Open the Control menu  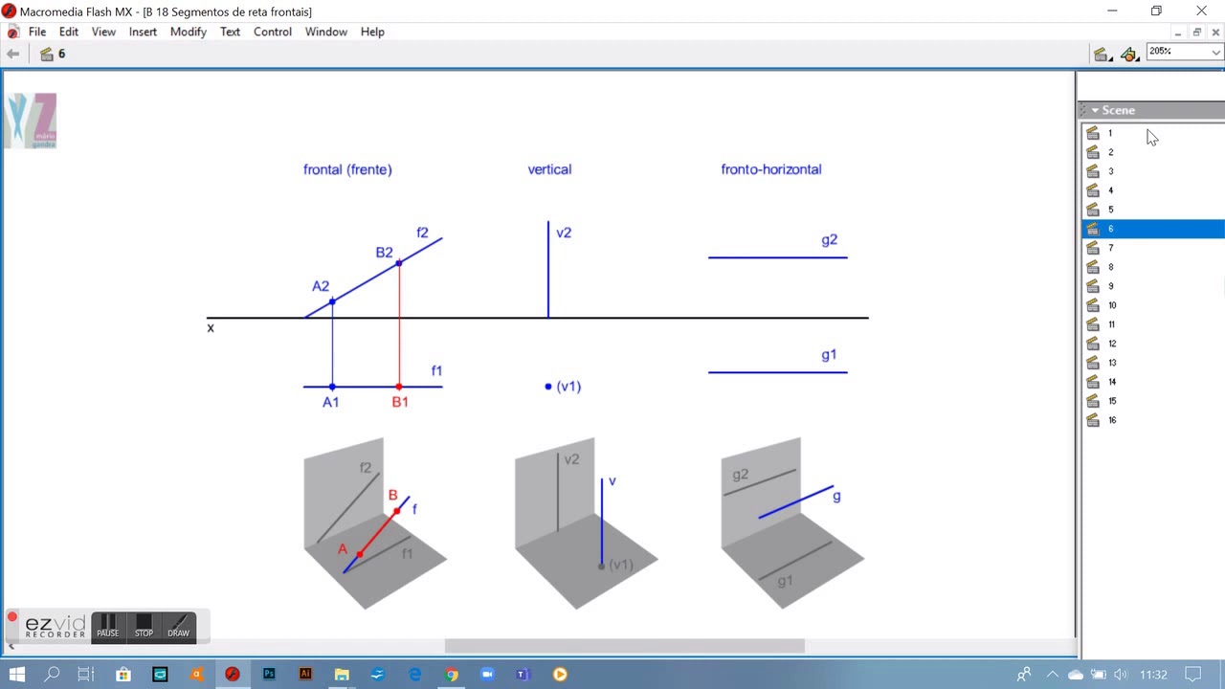pyautogui.click(x=273, y=32)
